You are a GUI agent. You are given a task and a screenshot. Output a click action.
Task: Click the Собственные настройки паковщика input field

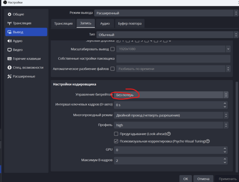tap(173, 59)
